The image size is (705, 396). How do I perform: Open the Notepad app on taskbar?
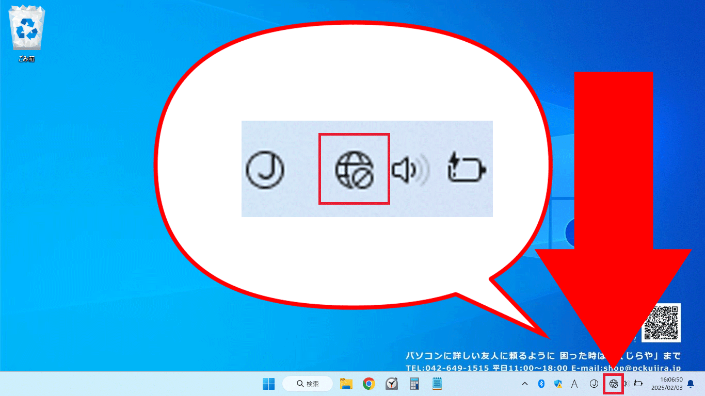coord(437,384)
